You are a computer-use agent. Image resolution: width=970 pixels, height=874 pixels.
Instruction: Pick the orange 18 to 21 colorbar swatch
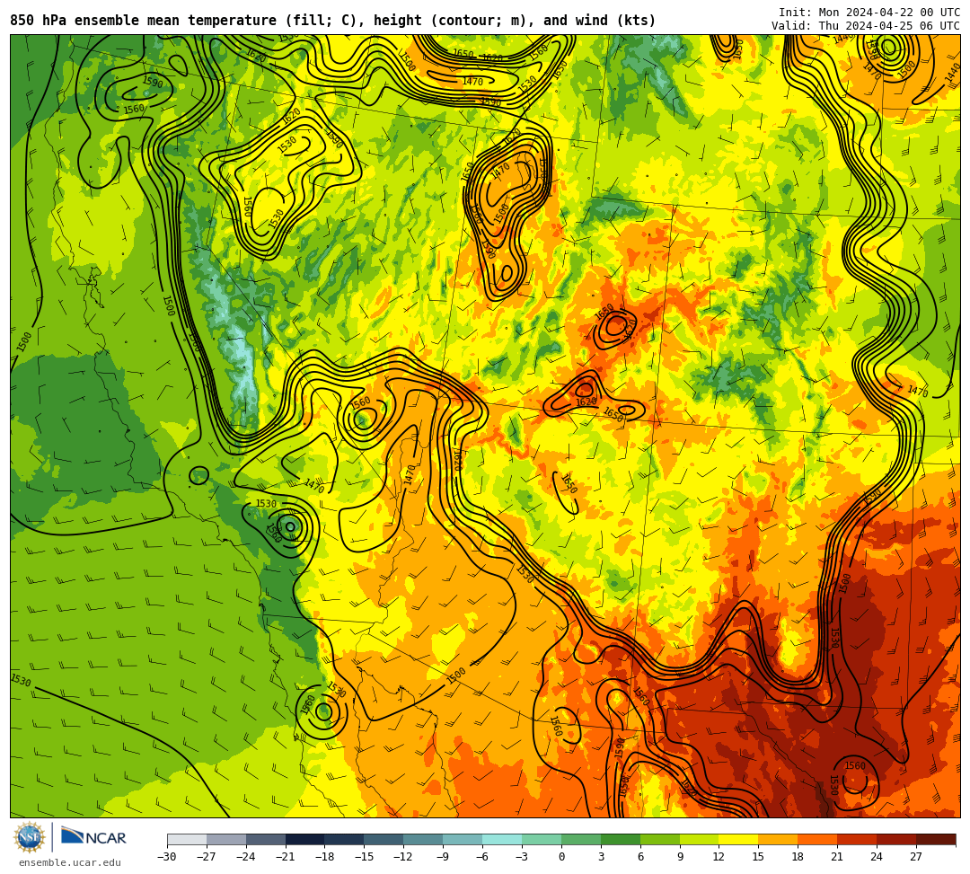coord(818,839)
